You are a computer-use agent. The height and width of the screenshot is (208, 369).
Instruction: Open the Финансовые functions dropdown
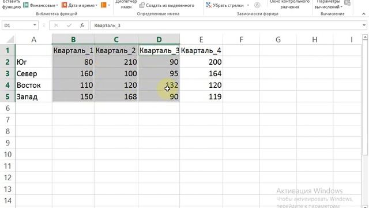pos(40,5)
